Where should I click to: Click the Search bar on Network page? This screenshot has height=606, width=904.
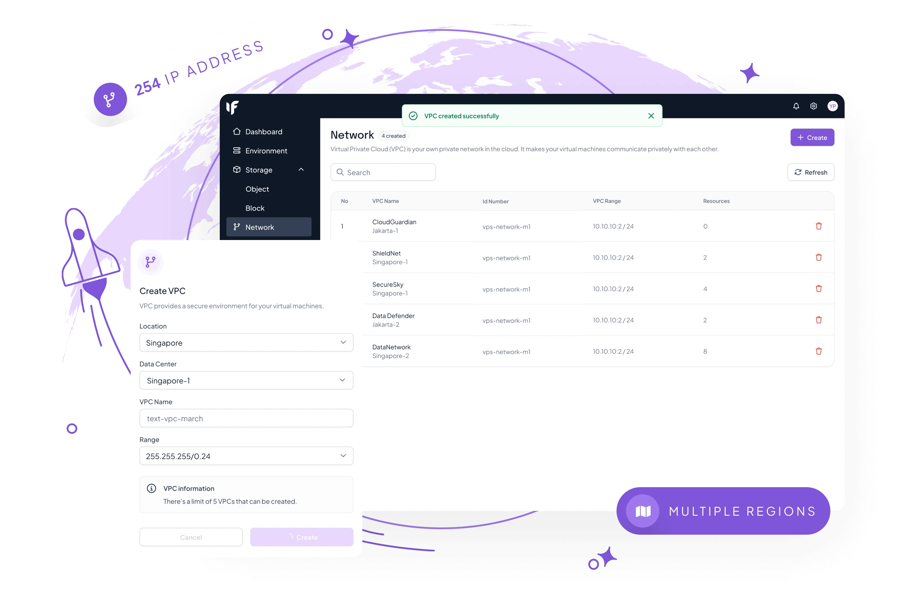click(383, 172)
